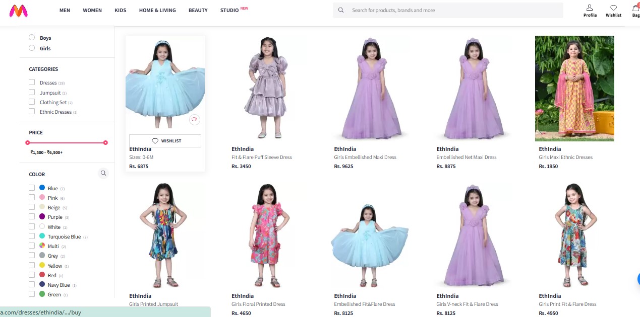
Task: Click the Rs. 3450 price text
Action: [241, 166]
